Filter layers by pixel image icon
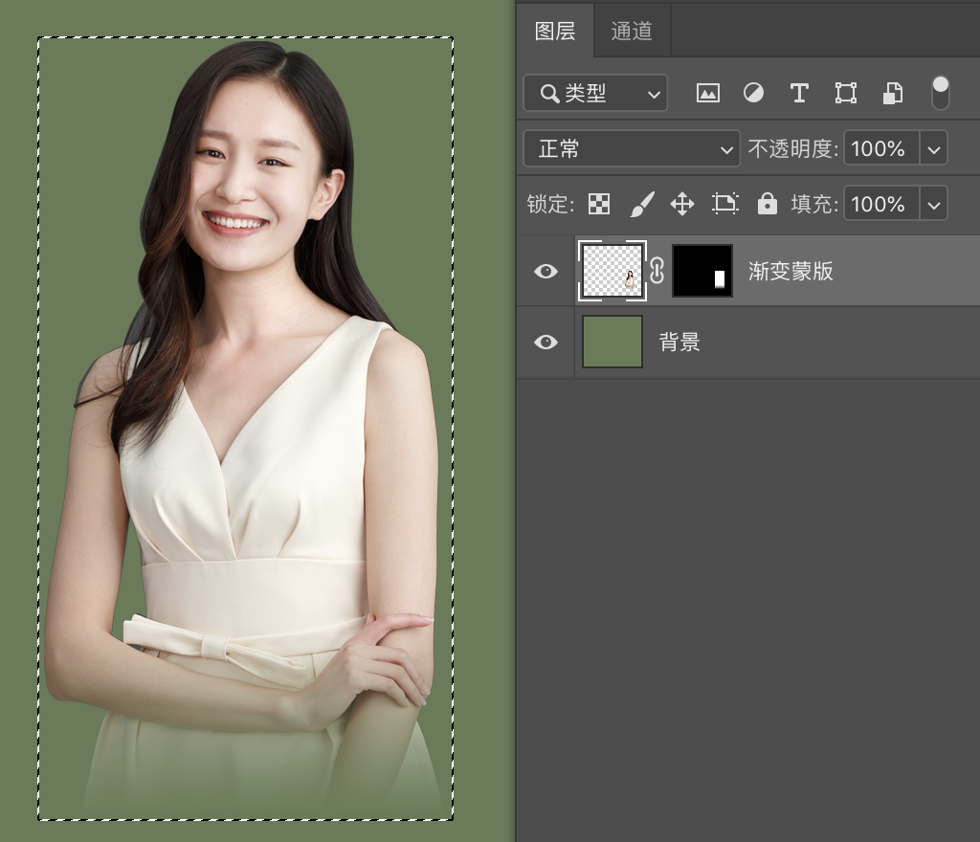This screenshot has height=842, width=980. pos(707,93)
